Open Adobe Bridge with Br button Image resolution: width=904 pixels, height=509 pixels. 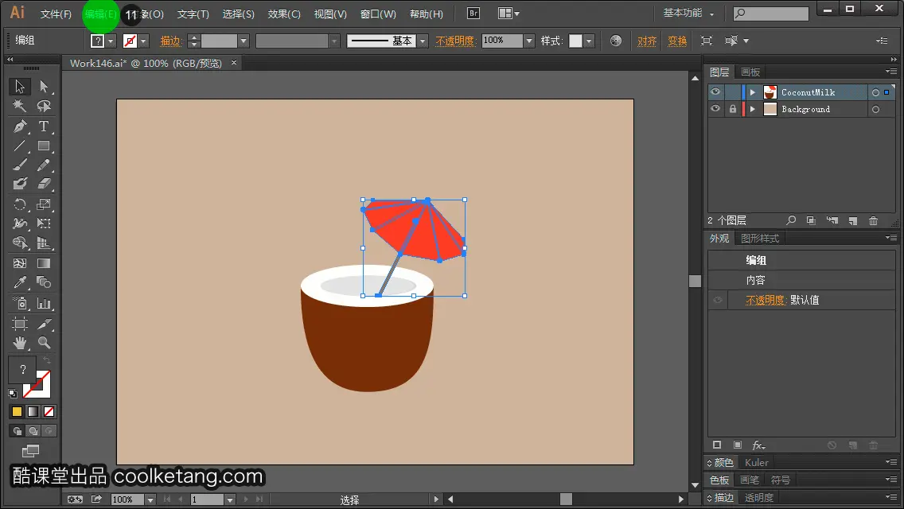click(x=473, y=14)
